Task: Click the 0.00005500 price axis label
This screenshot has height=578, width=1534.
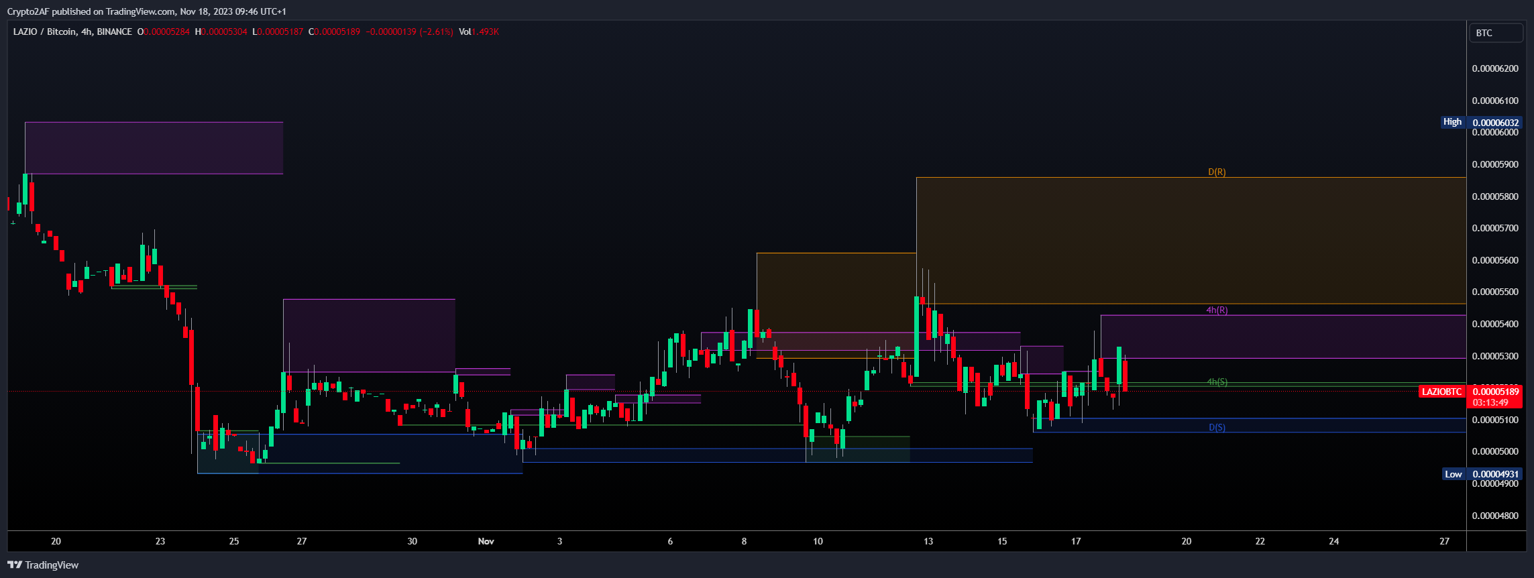Action: click(x=1495, y=292)
